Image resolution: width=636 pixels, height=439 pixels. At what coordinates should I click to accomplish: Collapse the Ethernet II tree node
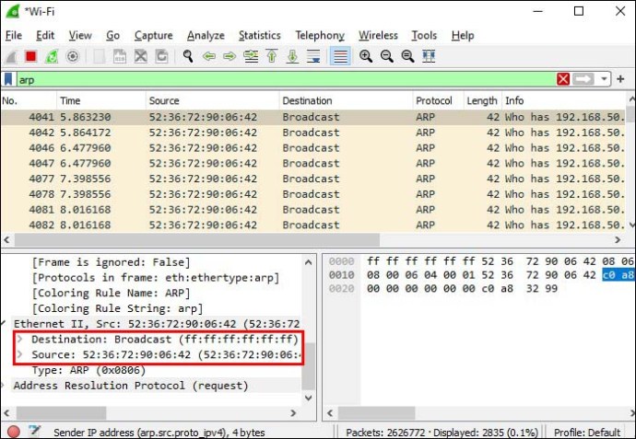point(4,324)
